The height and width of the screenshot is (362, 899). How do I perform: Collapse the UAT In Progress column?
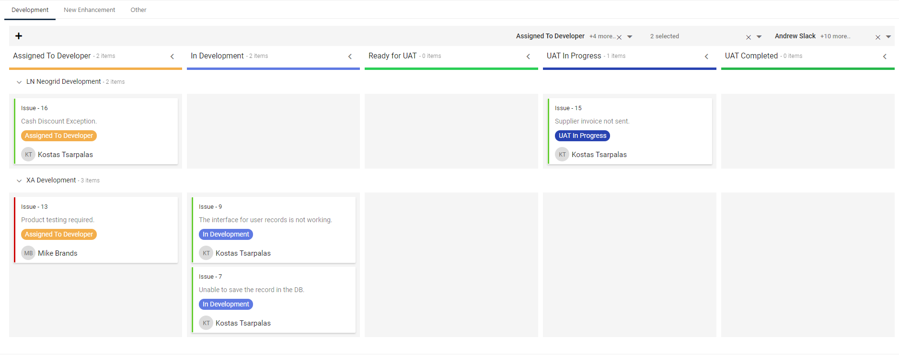706,57
